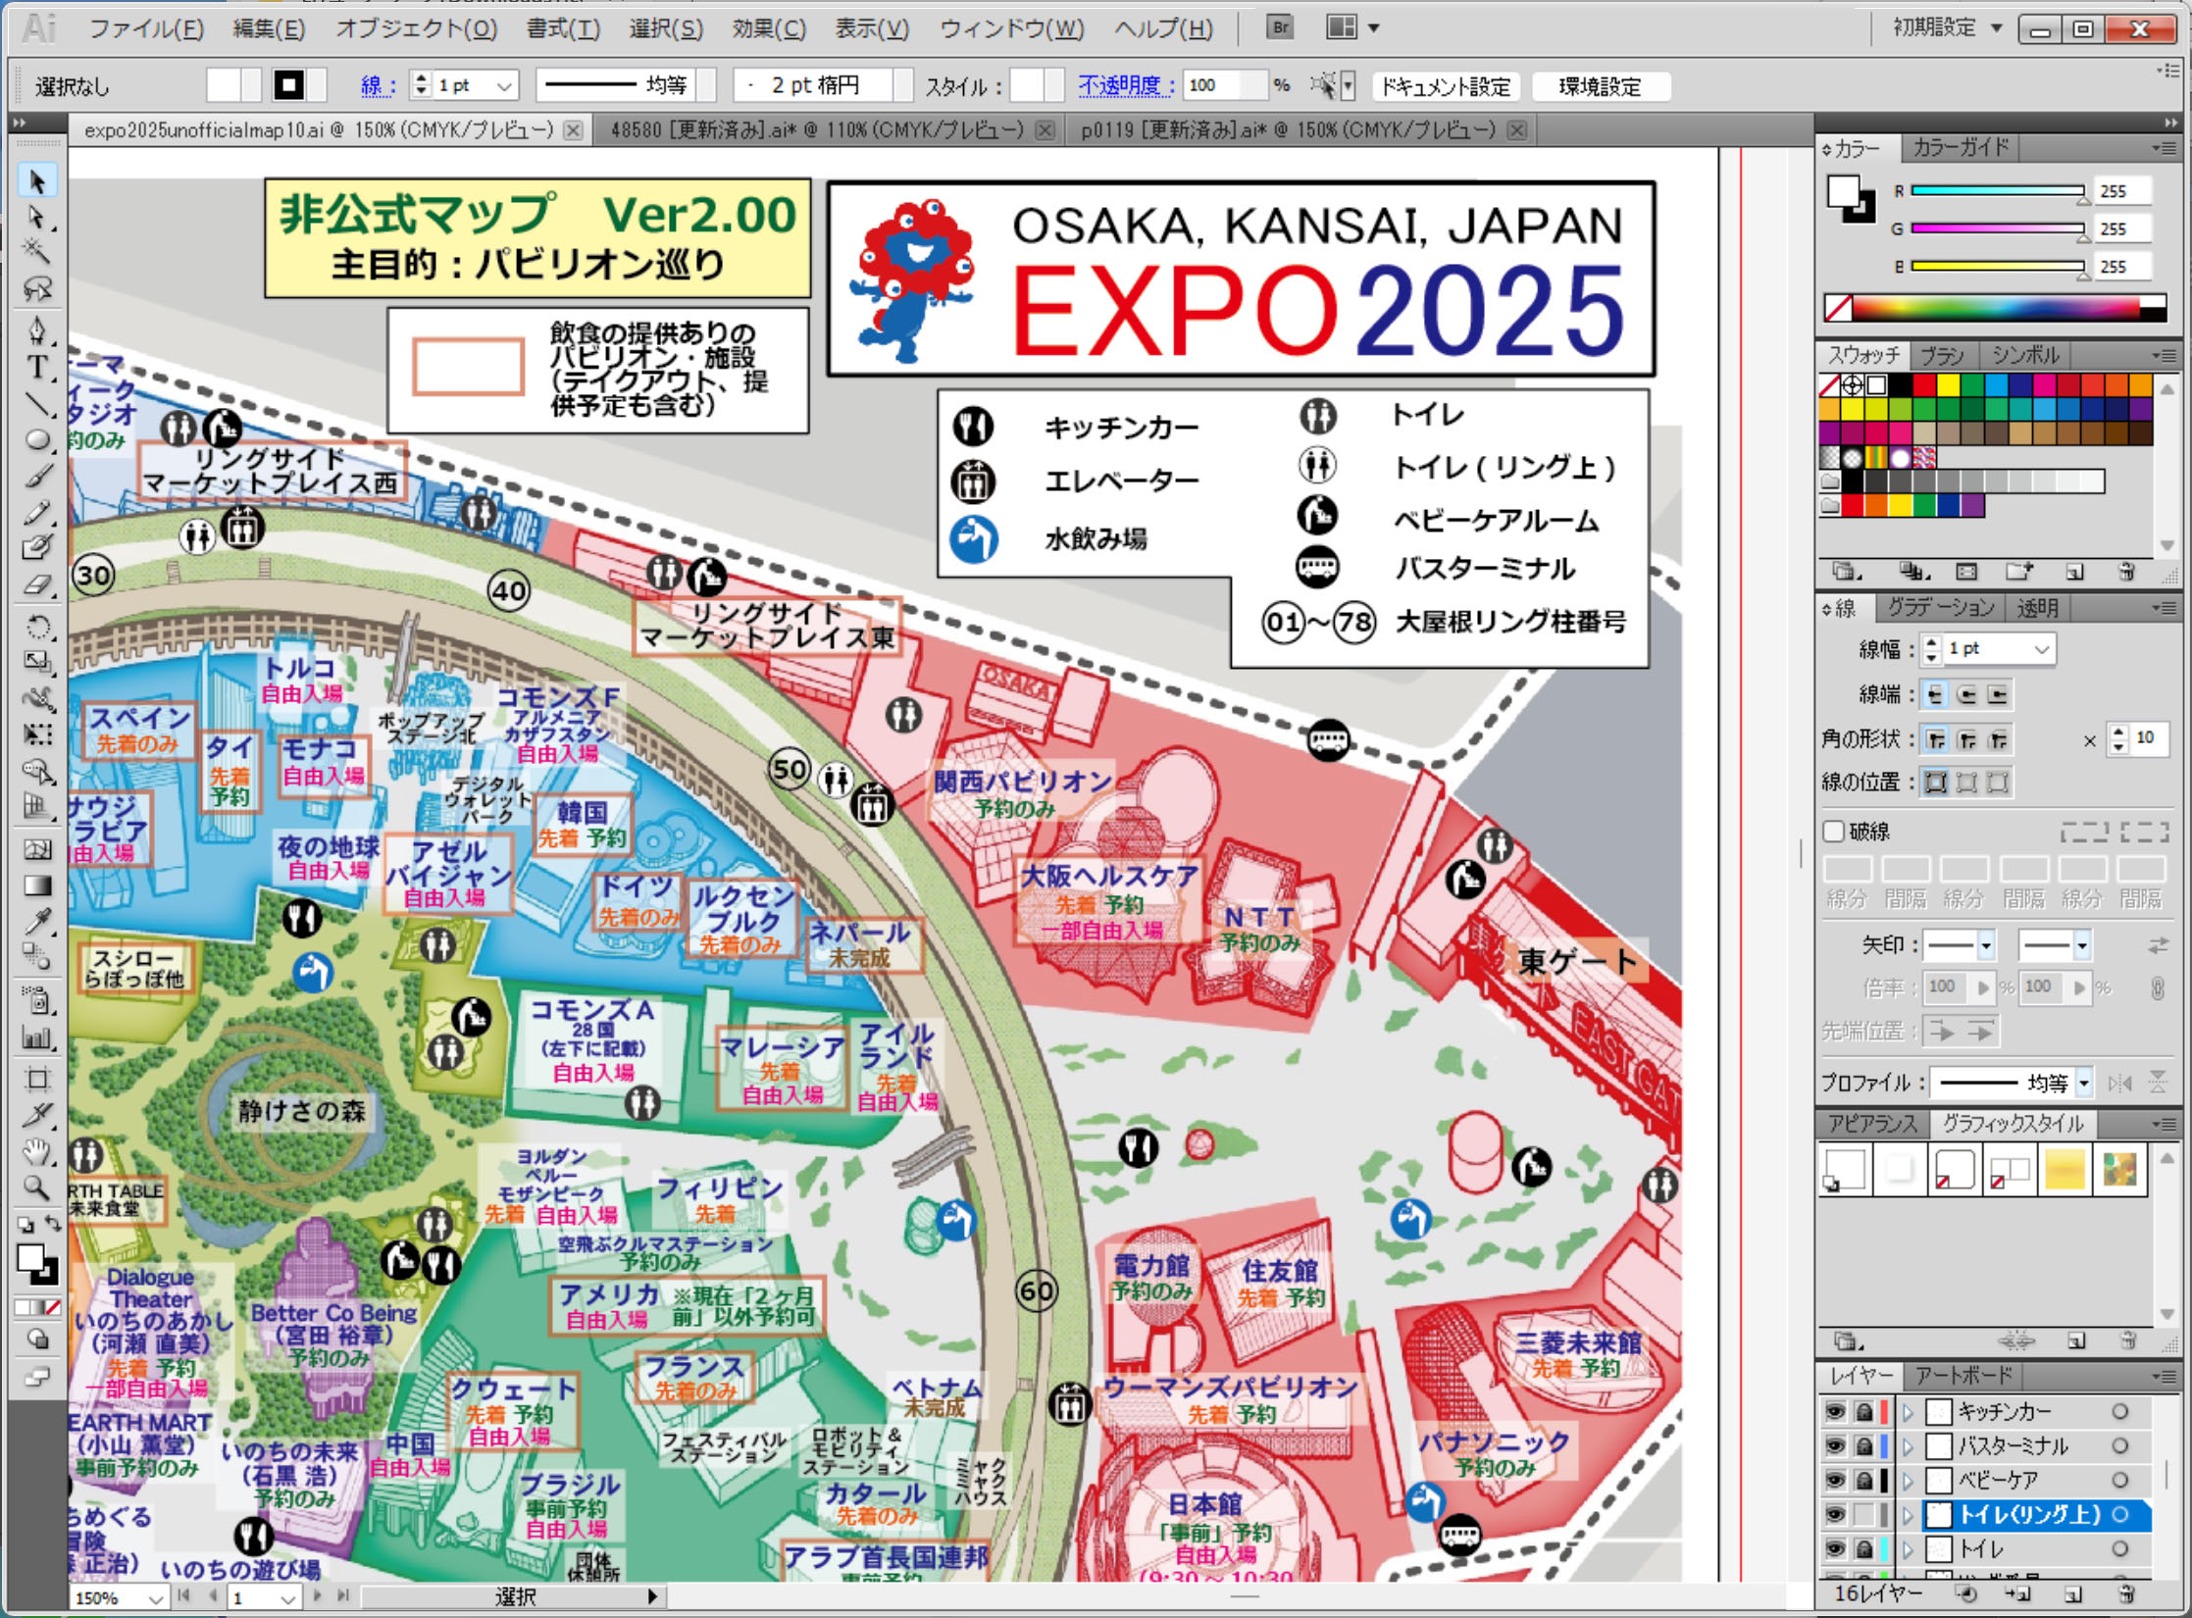
Task: Hide the バスターミナル layer via eye icon
Action: click(1834, 1446)
